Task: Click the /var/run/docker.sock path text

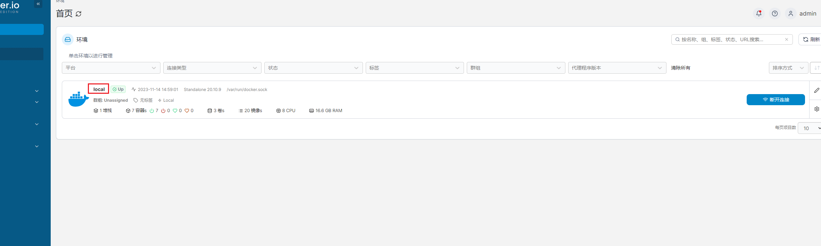Action: pos(247,90)
